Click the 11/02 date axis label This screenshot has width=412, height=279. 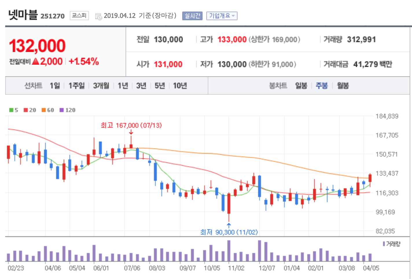coord(236,268)
